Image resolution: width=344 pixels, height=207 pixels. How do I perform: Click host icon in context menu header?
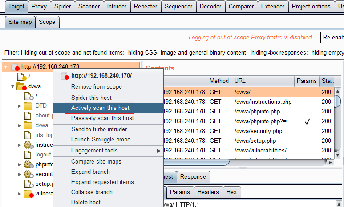[x=65, y=76]
